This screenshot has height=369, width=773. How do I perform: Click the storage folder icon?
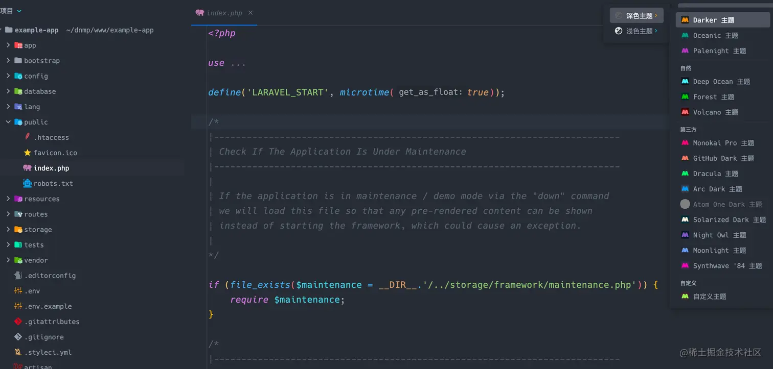[x=18, y=229]
